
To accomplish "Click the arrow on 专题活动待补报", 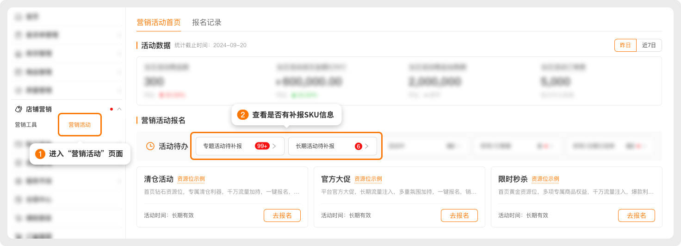I will pyautogui.click(x=274, y=146).
